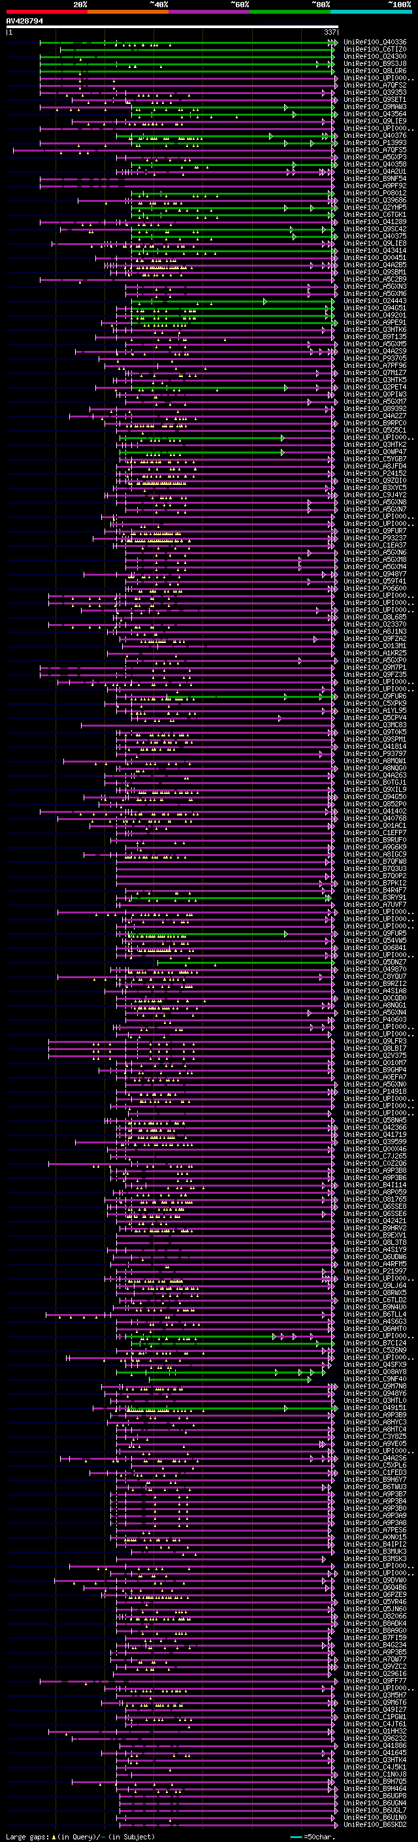418x1842 pixels.
Task: Select the UniRef100_Q40358 label
Action: click(375, 165)
